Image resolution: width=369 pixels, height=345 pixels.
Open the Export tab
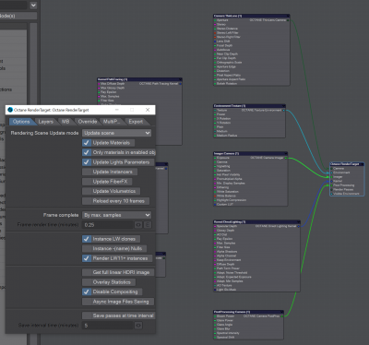tap(136, 122)
